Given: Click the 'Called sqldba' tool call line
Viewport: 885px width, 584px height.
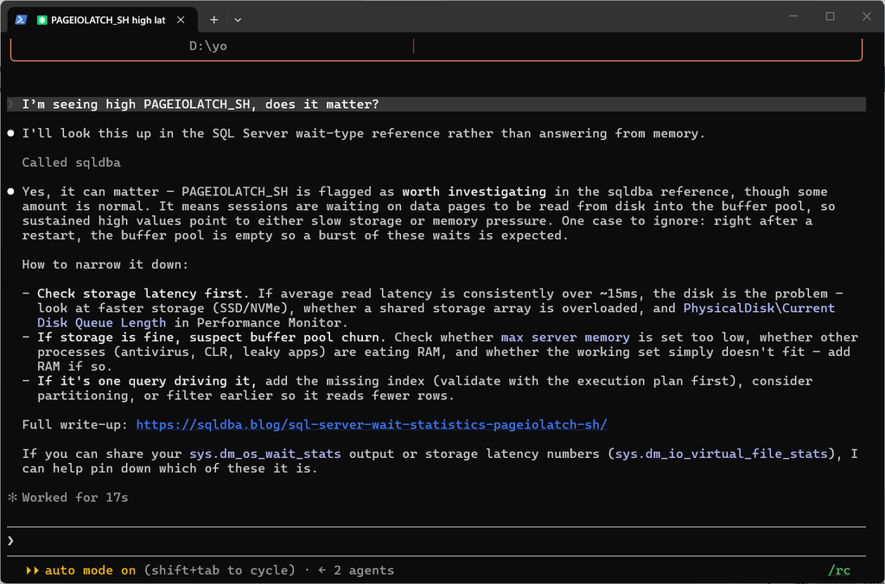Looking at the screenshot, I should point(71,162).
